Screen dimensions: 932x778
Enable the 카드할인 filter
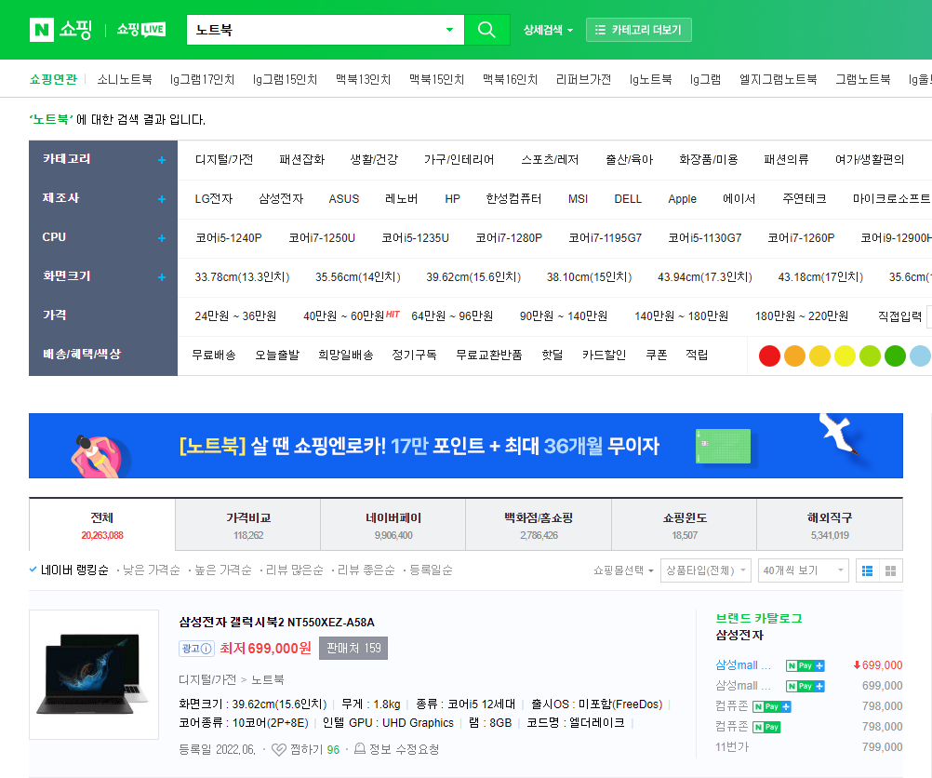pyautogui.click(x=603, y=355)
